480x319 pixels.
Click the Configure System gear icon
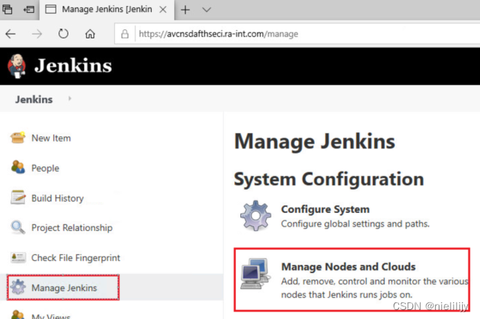pos(255,216)
